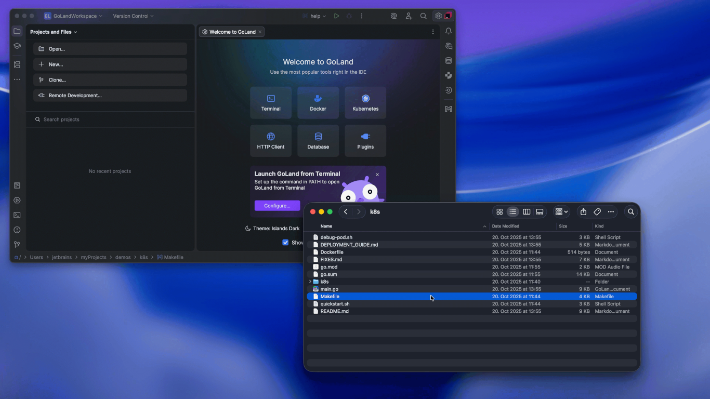Click the Configure... button
This screenshot has height=399, width=710.
click(277, 206)
